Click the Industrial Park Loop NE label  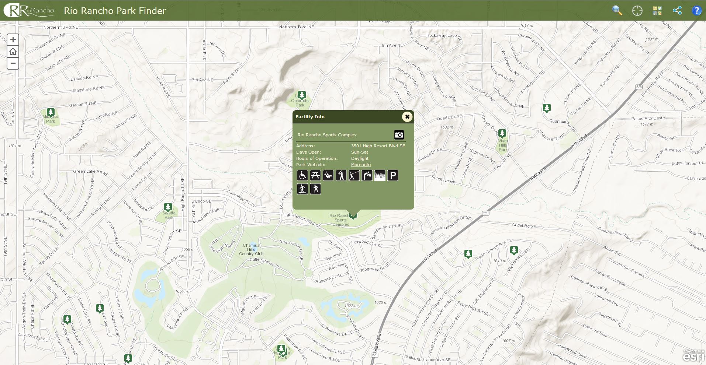[582, 170]
